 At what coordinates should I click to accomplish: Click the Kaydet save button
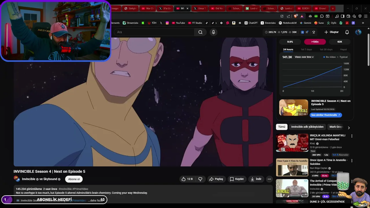(237, 179)
